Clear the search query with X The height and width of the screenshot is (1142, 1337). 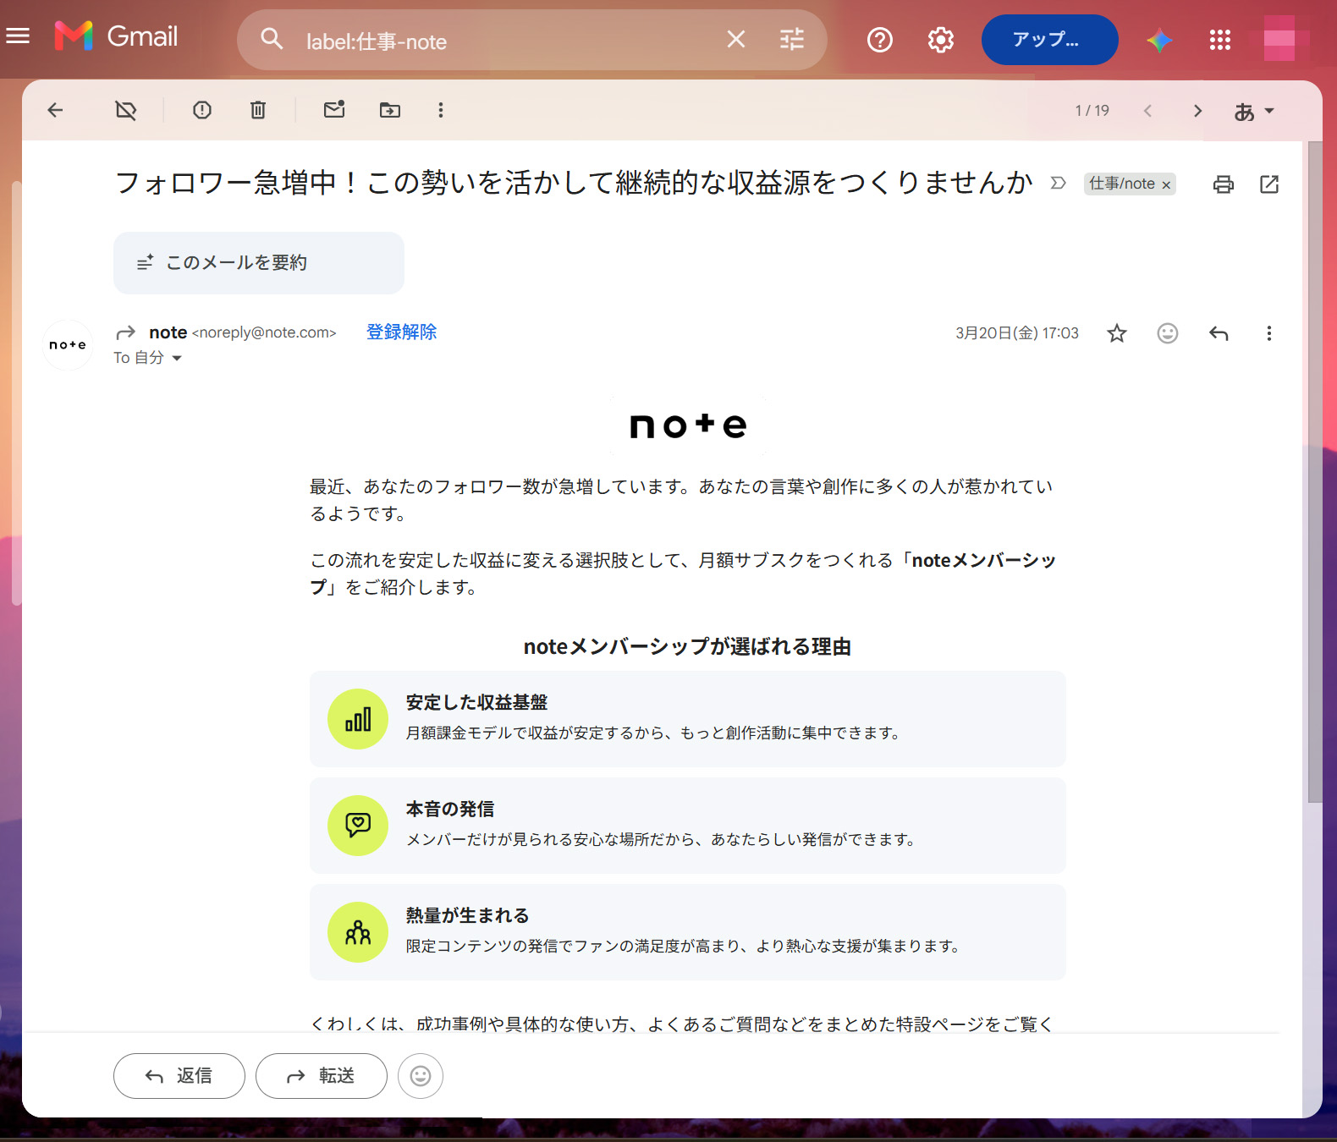pos(736,39)
